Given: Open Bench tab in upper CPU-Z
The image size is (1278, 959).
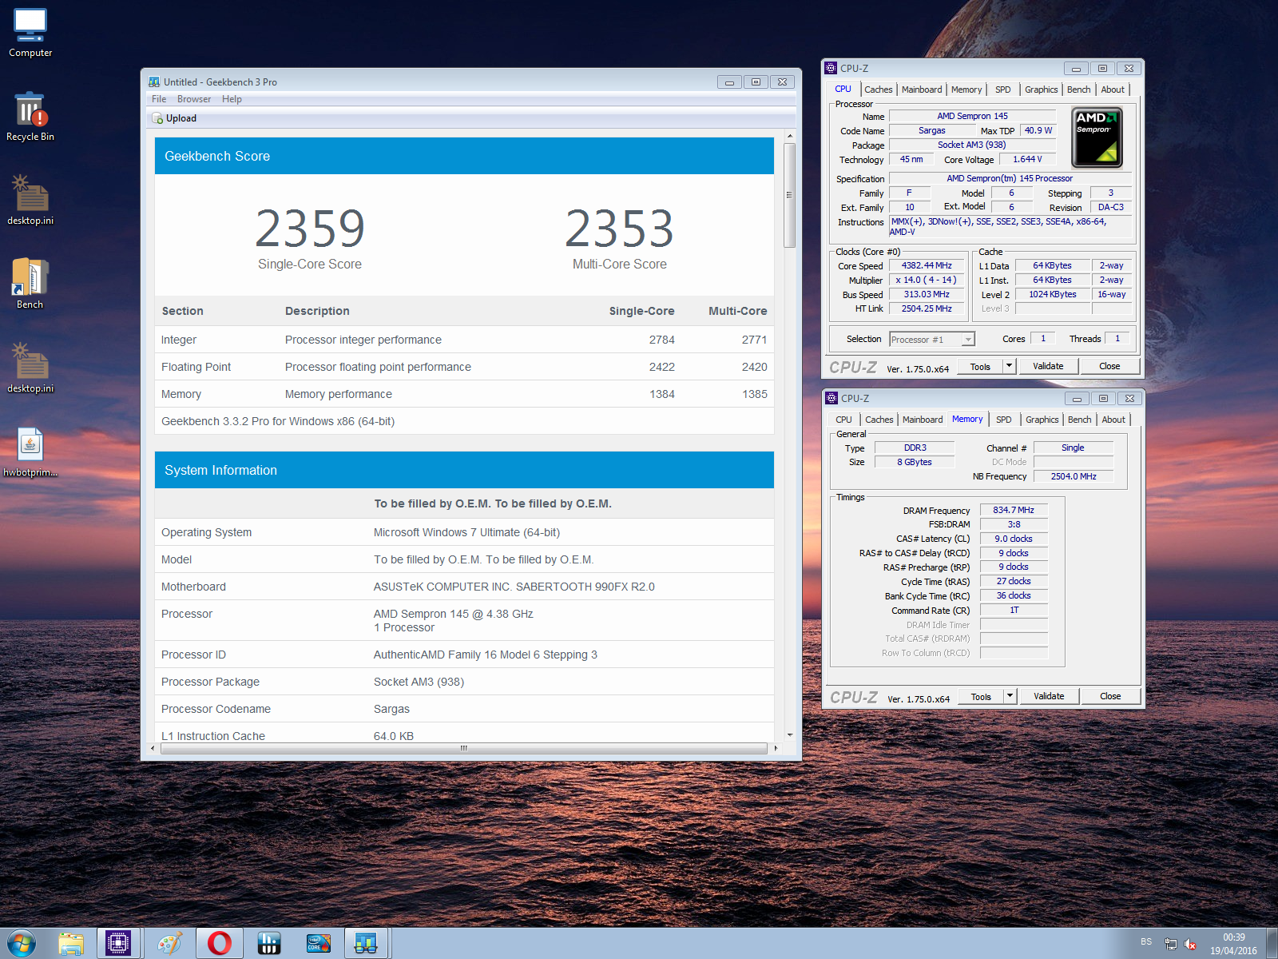Looking at the screenshot, I should pyautogui.click(x=1078, y=90).
